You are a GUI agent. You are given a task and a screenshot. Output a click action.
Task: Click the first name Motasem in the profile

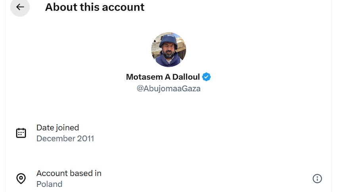tap(142, 77)
